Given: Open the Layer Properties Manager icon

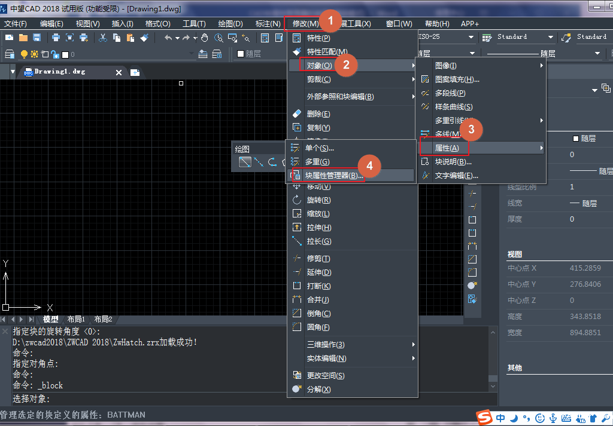Looking at the screenshot, I should point(10,54).
